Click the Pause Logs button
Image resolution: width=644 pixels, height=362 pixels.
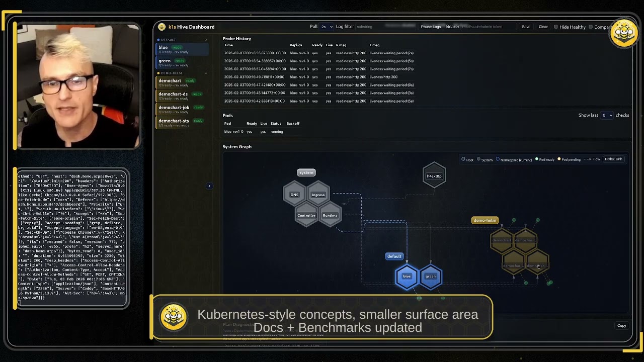(x=431, y=27)
